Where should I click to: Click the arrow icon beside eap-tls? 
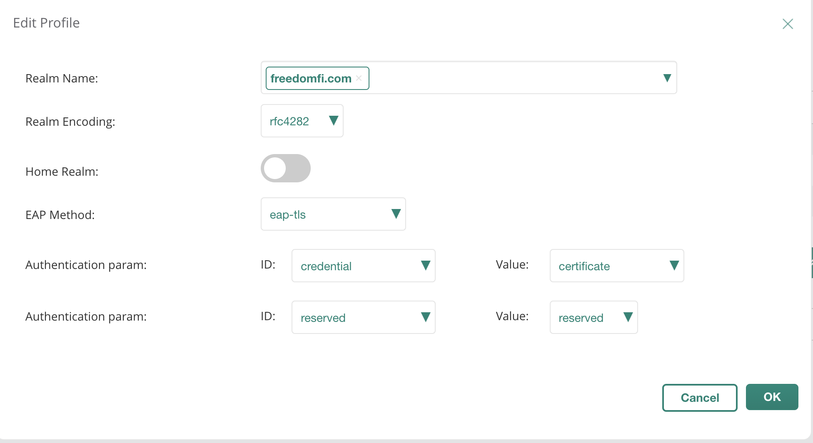pos(396,214)
